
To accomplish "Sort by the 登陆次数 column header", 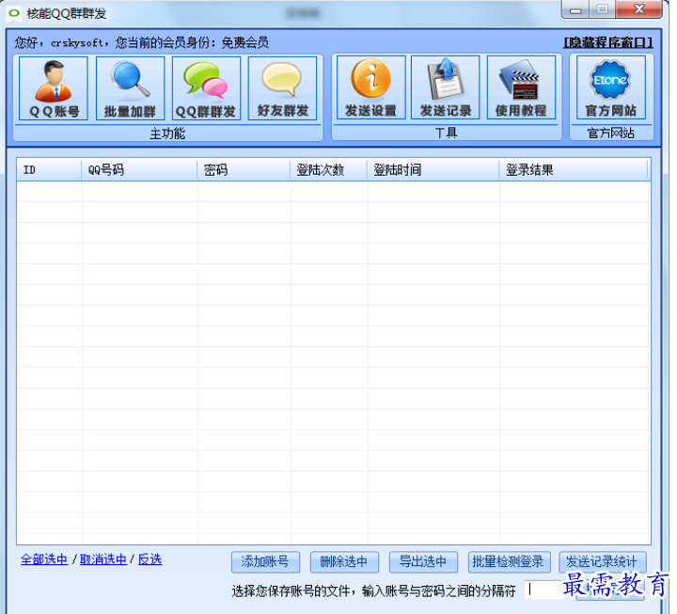I will click(328, 169).
